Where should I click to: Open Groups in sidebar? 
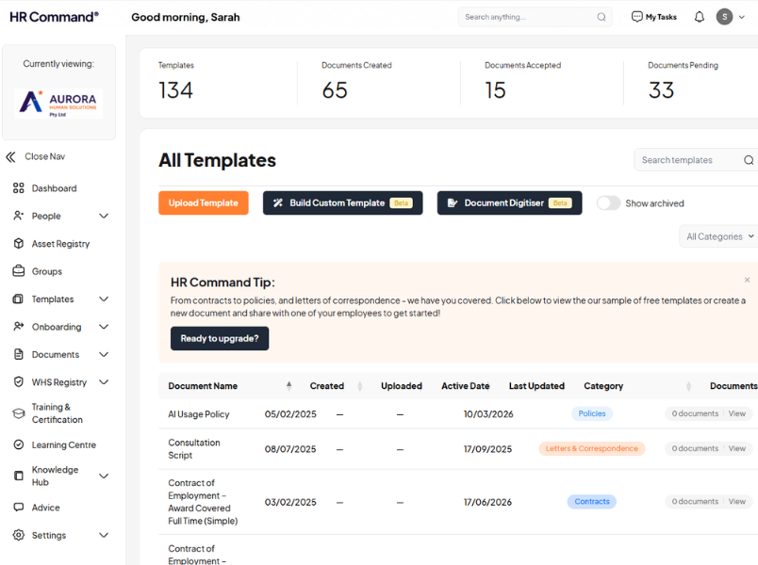pos(47,271)
